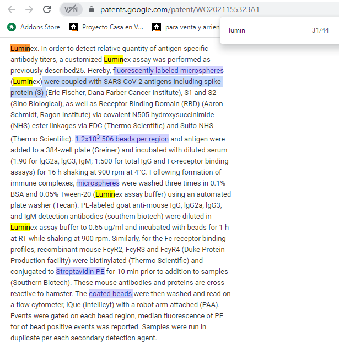Reload the patent page
This screenshot has height=348, width=339.
tap(47, 9)
